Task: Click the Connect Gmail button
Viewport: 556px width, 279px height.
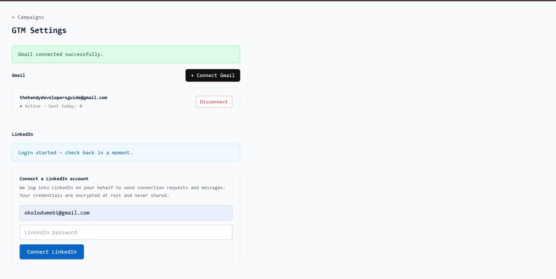Action: [213, 76]
